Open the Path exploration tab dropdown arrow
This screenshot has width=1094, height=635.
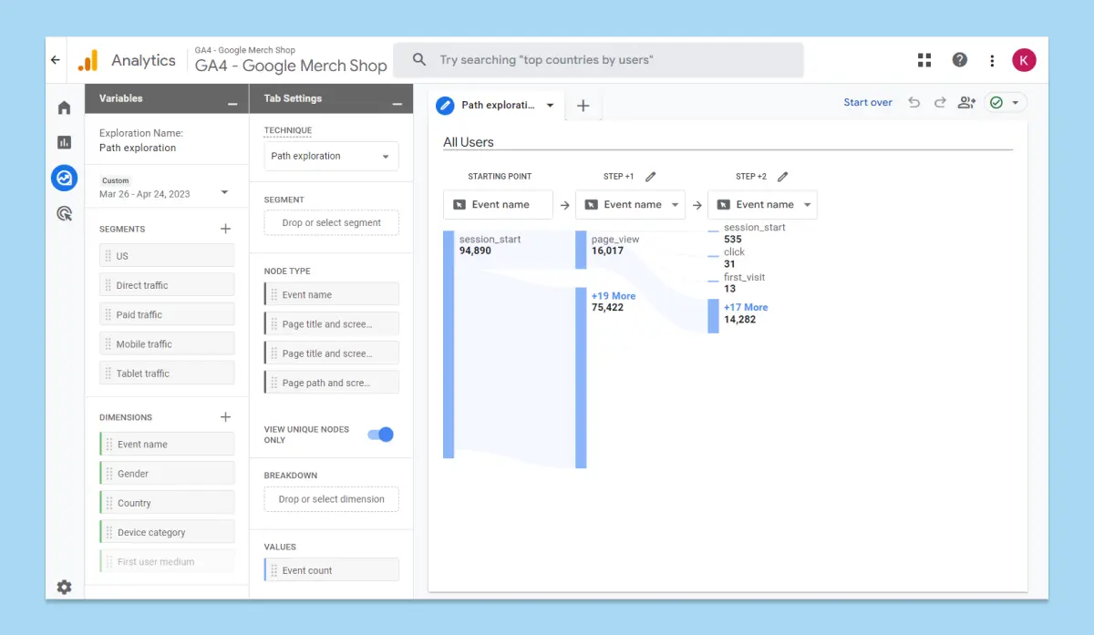click(550, 106)
